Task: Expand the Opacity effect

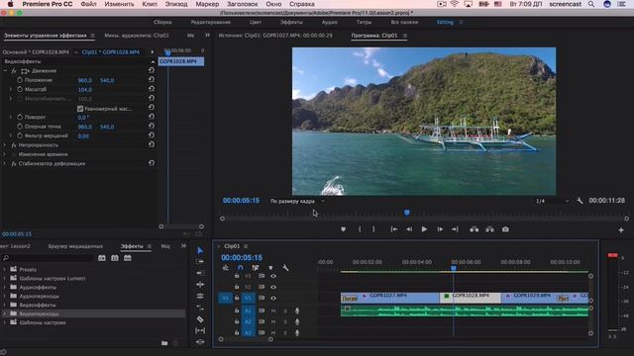Action: pyautogui.click(x=5, y=145)
